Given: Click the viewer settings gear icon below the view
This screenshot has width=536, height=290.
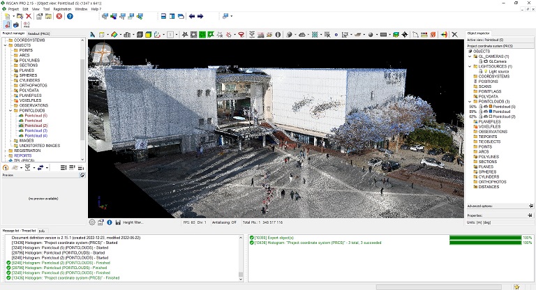Looking at the screenshot, I should pyautogui.click(x=92, y=222).
